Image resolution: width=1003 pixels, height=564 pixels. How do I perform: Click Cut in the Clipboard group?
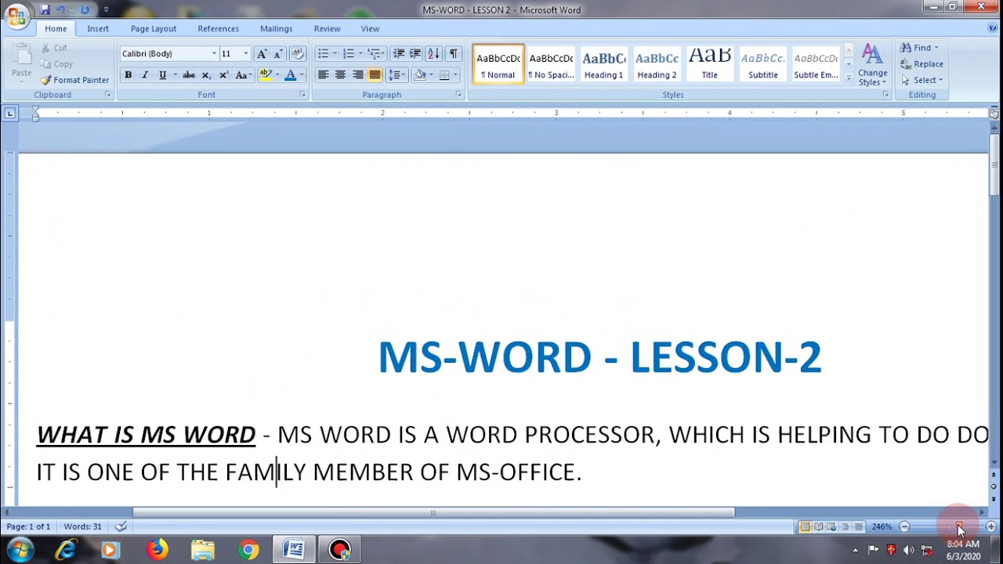pyautogui.click(x=54, y=48)
